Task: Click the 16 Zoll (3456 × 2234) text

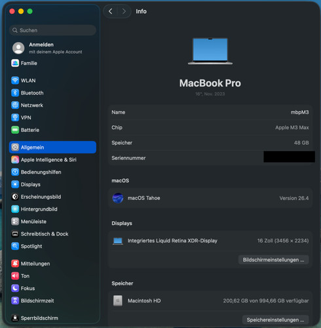Action: click(283, 241)
